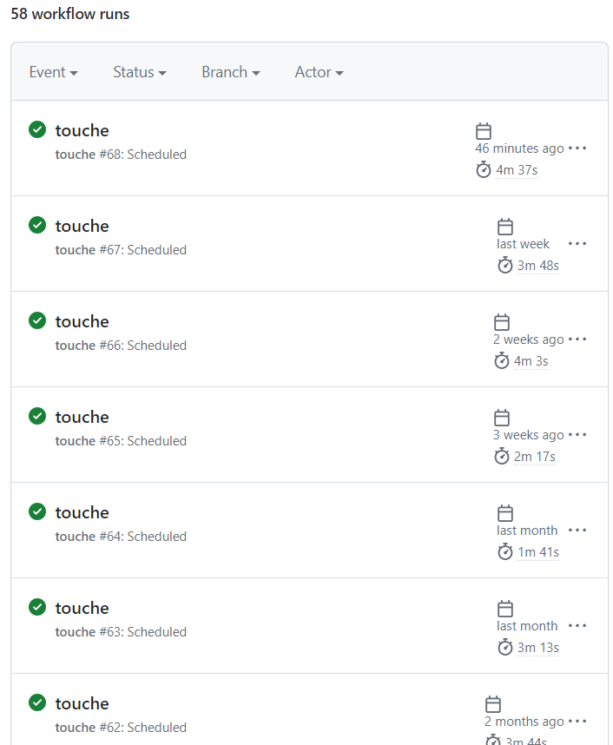Screen dimensions: 613x745
Task: Click the stopwatch icon beside '2m 17s'
Action: 502,456
